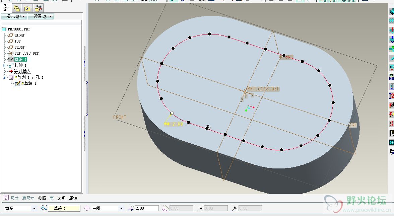Screen dimensions: 394x216
Task: Open the 表尺寸 dashboard tab
Action: coord(28,198)
